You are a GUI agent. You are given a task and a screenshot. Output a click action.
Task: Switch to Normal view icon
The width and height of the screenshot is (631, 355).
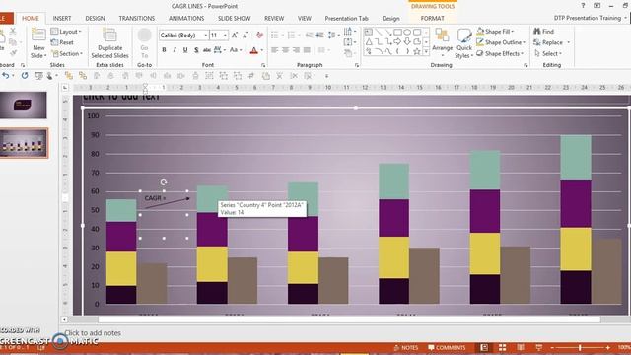(x=484, y=347)
